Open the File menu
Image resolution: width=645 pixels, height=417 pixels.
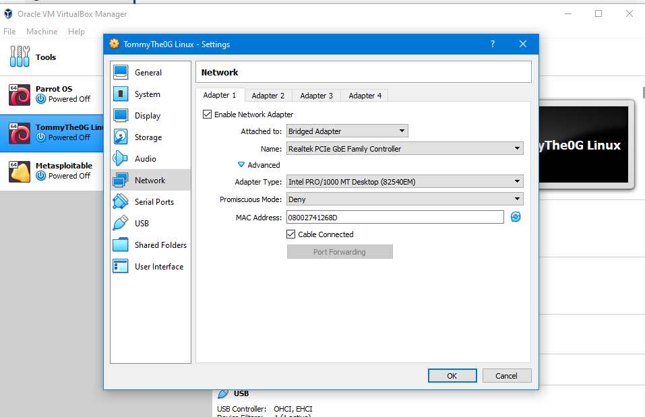[x=9, y=31]
